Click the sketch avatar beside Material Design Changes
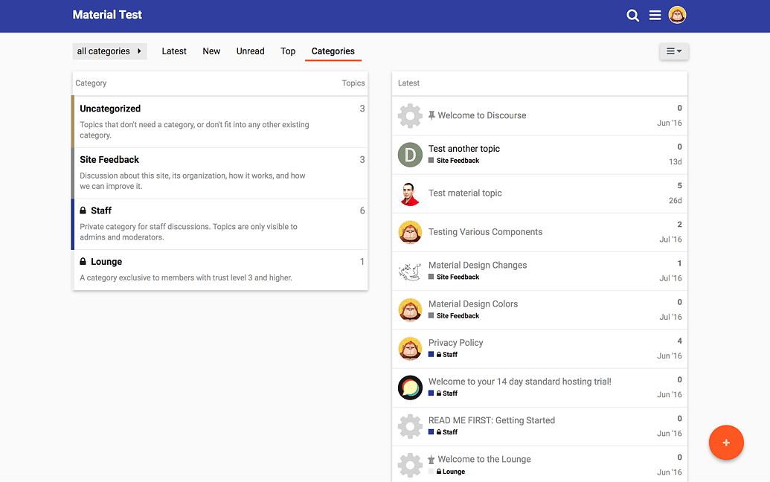 [x=410, y=271]
